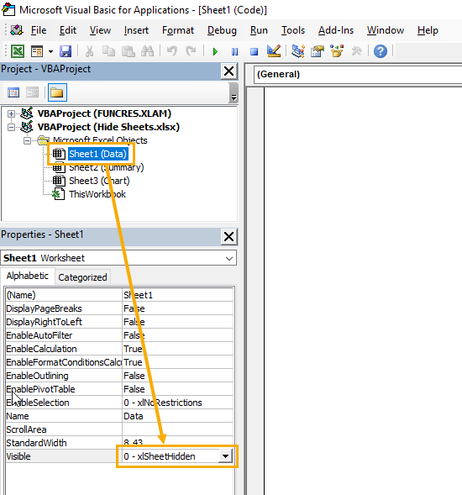462x495 pixels.
Task: Click the (Name) property value Sheet1
Action: pos(178,295)
